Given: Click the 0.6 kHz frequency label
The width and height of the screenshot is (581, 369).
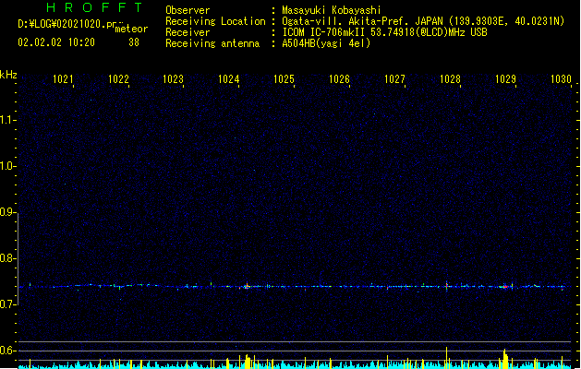Looking at the screenshot, I should tap(7, 351).
